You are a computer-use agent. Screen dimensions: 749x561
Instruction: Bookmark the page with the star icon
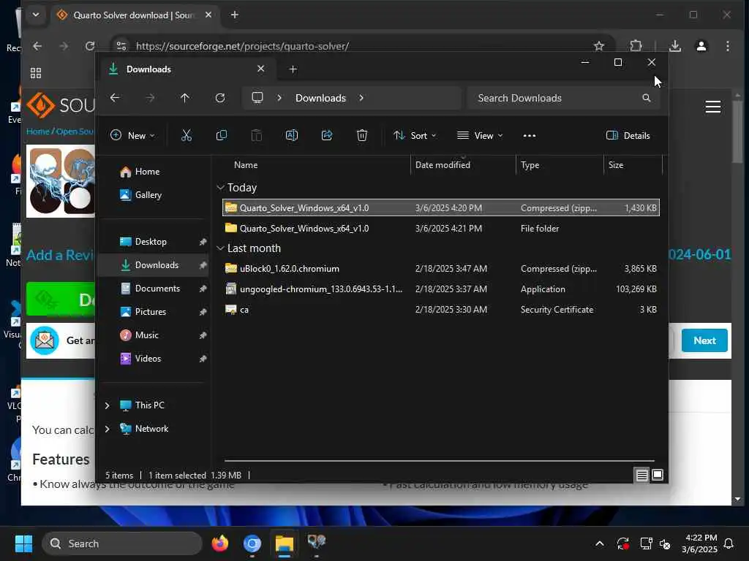599,46
